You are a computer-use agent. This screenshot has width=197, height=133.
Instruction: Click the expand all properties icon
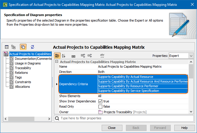(x=83, y=56)
